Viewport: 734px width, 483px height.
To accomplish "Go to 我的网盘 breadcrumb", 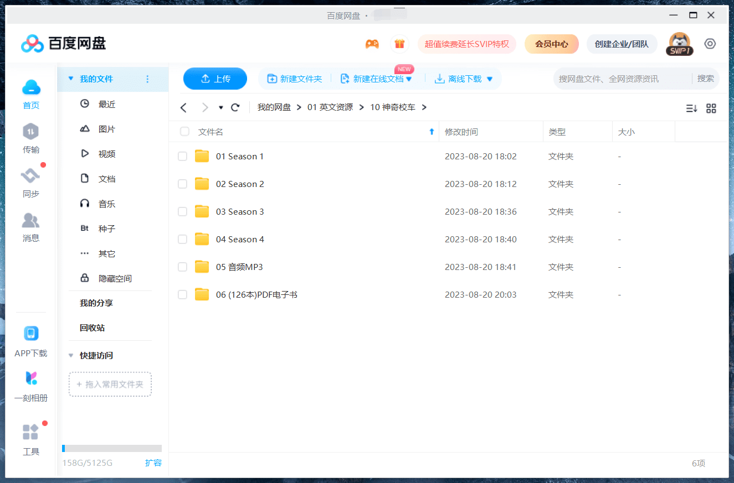I will point(274,107).
